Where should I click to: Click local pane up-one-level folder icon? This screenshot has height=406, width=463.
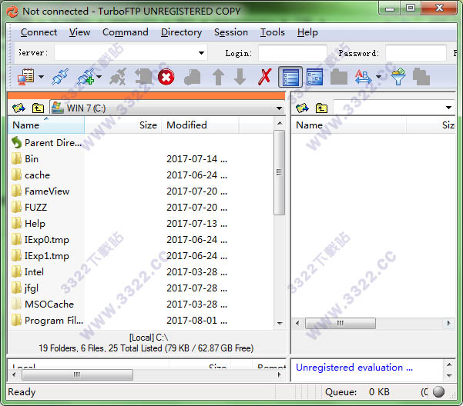(x=38, y=108)
